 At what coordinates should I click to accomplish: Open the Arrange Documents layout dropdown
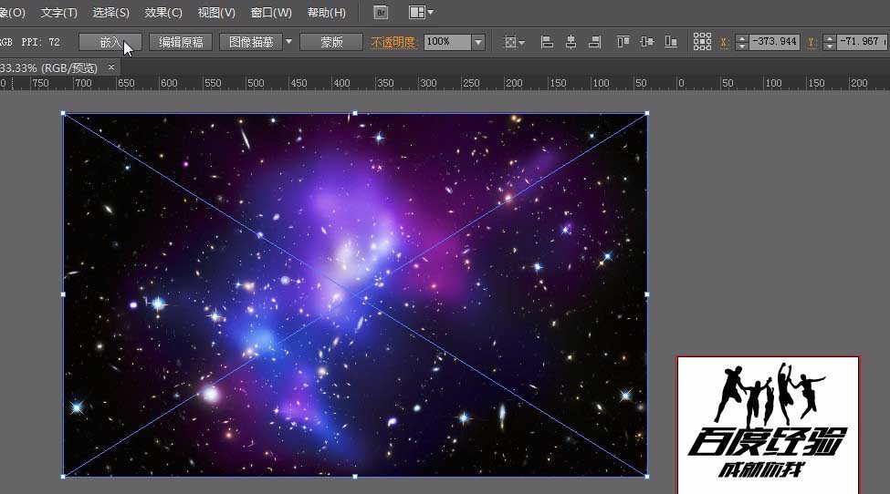click(x=421, y=13)
